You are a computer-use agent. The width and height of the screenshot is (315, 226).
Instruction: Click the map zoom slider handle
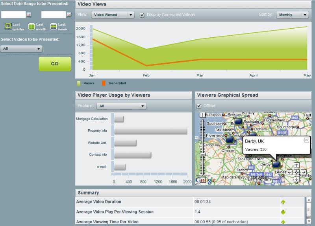(x=203, y=154)
